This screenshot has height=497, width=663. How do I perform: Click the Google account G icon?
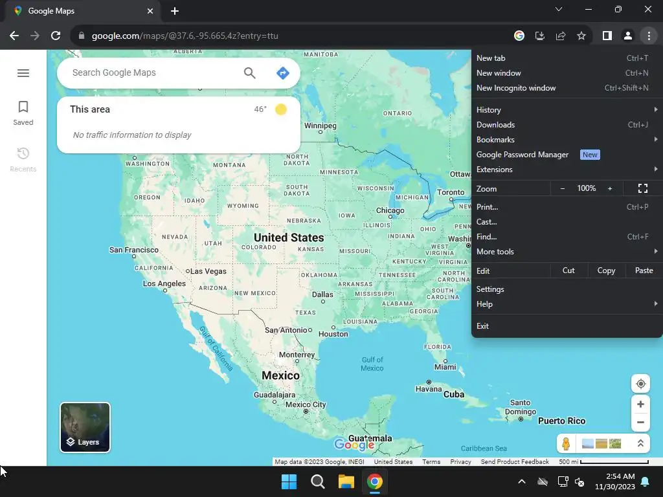[x=519, y=36]
